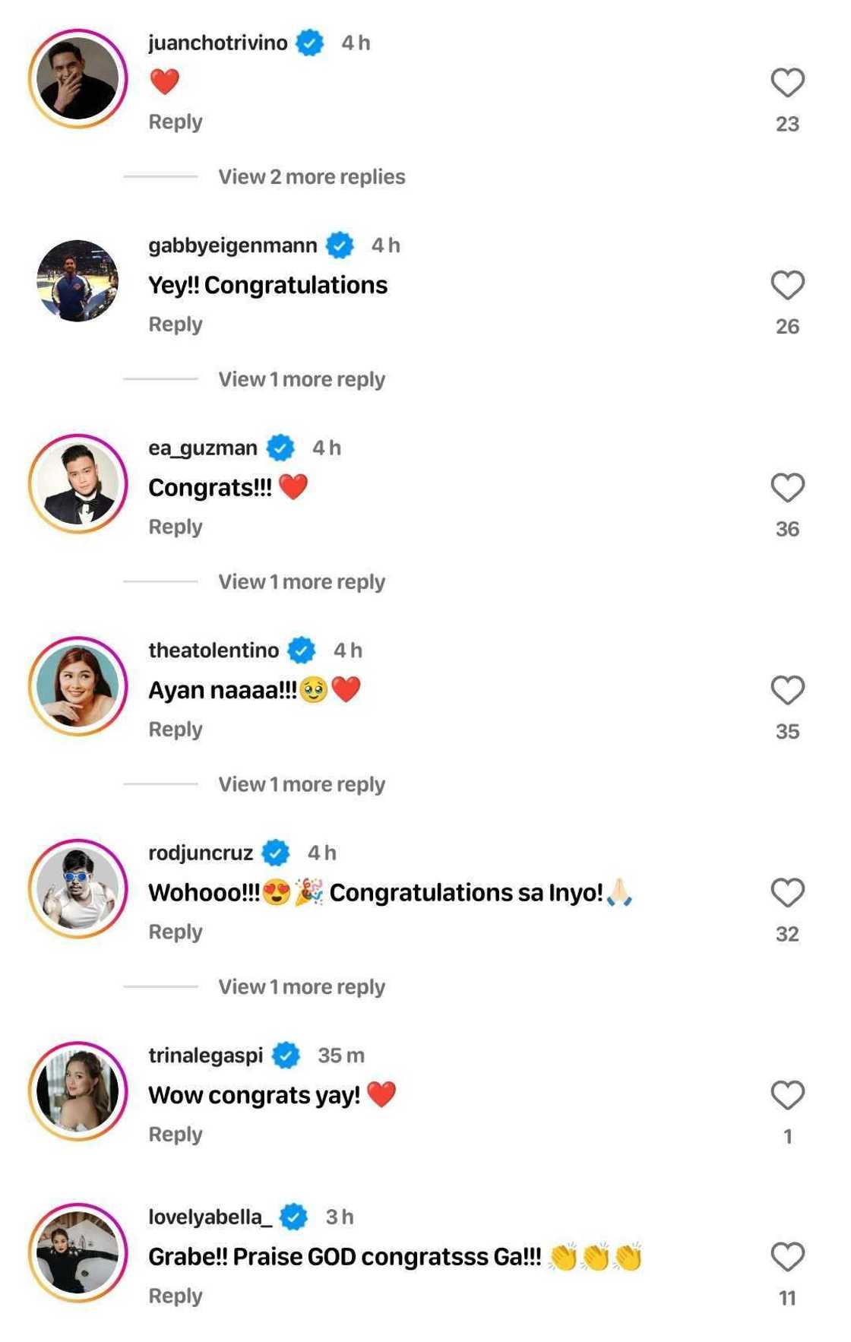Reply to trinalegaspi's 'Wow congrats yay' comment
851x1342 pixels.
pos(176,1135)
